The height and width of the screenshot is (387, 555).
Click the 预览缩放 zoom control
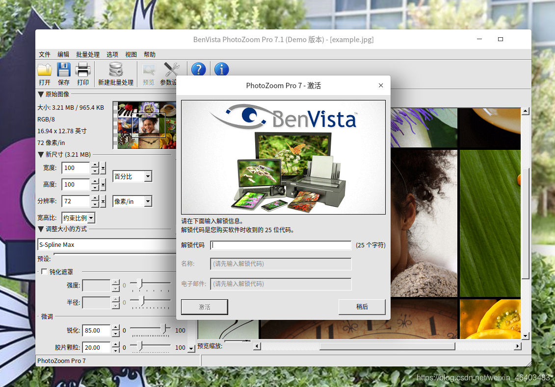point(237,341)
